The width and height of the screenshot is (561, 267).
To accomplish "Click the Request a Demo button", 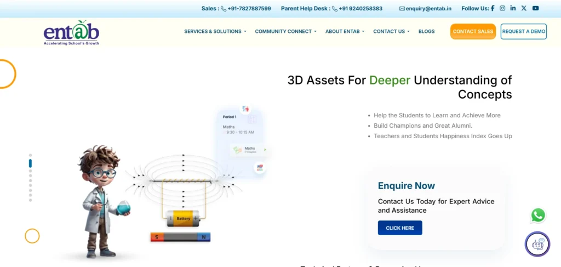I will (523, 32).
